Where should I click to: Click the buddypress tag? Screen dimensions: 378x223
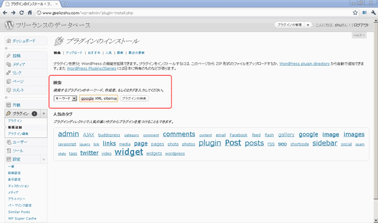pos(109,135)
